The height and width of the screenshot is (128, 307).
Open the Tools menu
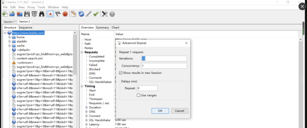pyautogui.click(x=41, y=7)
